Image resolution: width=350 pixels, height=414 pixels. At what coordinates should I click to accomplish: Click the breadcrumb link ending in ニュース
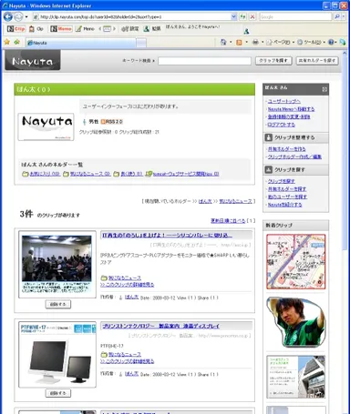pos(236,201)
